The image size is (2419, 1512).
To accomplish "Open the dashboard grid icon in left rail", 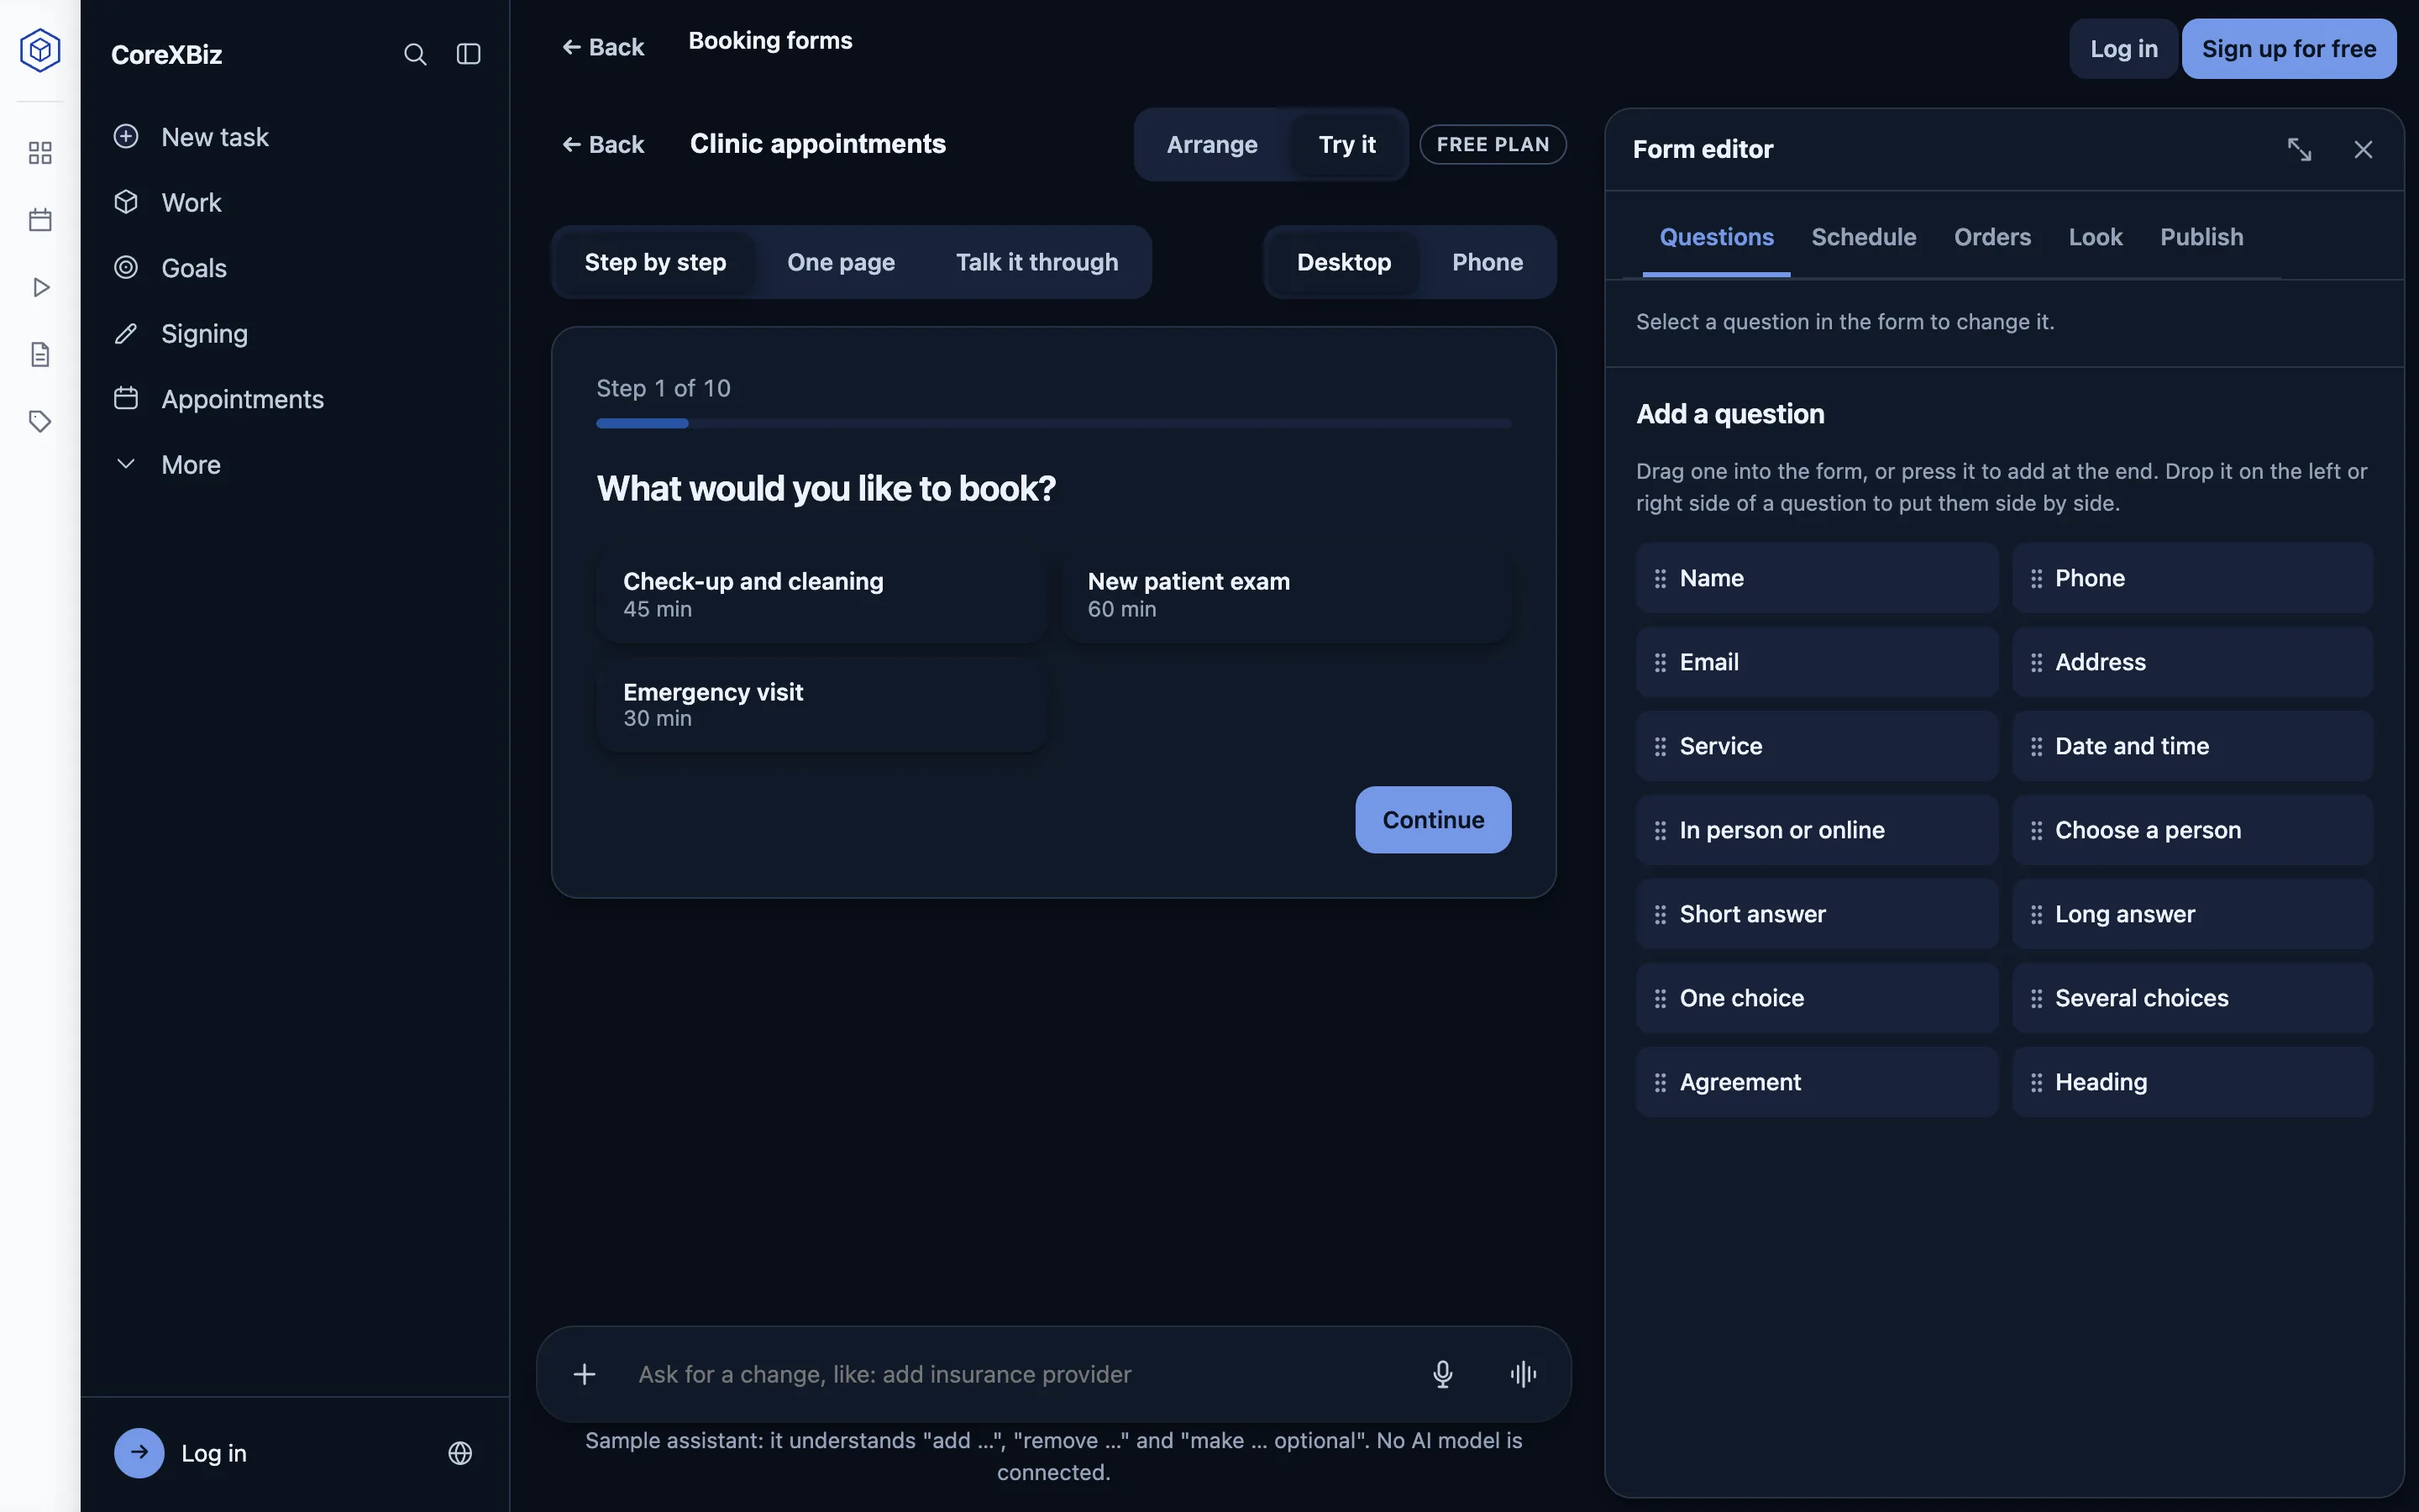I will pyautogui.click(x=40, y=153).
